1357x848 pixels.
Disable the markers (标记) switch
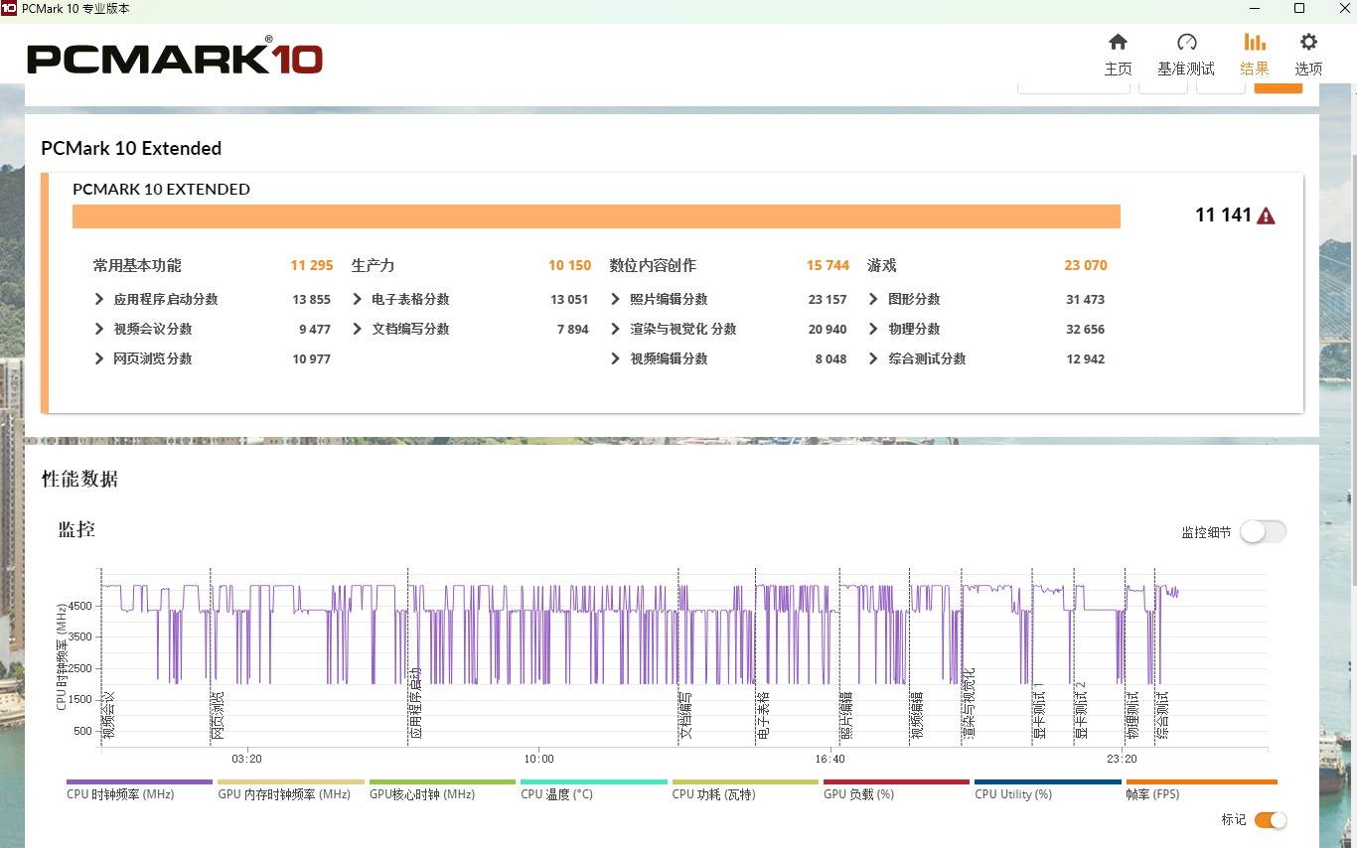(1270, 820)
